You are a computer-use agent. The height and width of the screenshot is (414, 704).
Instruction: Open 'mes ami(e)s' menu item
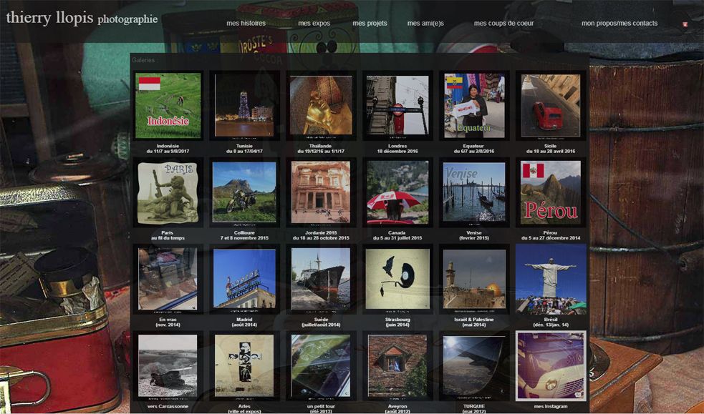[425, 24]
